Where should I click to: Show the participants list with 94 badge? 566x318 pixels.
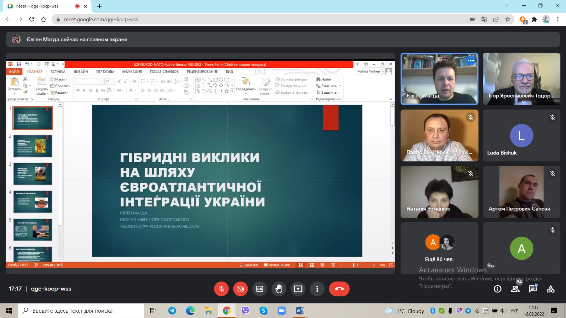click(x=515, y=289)
